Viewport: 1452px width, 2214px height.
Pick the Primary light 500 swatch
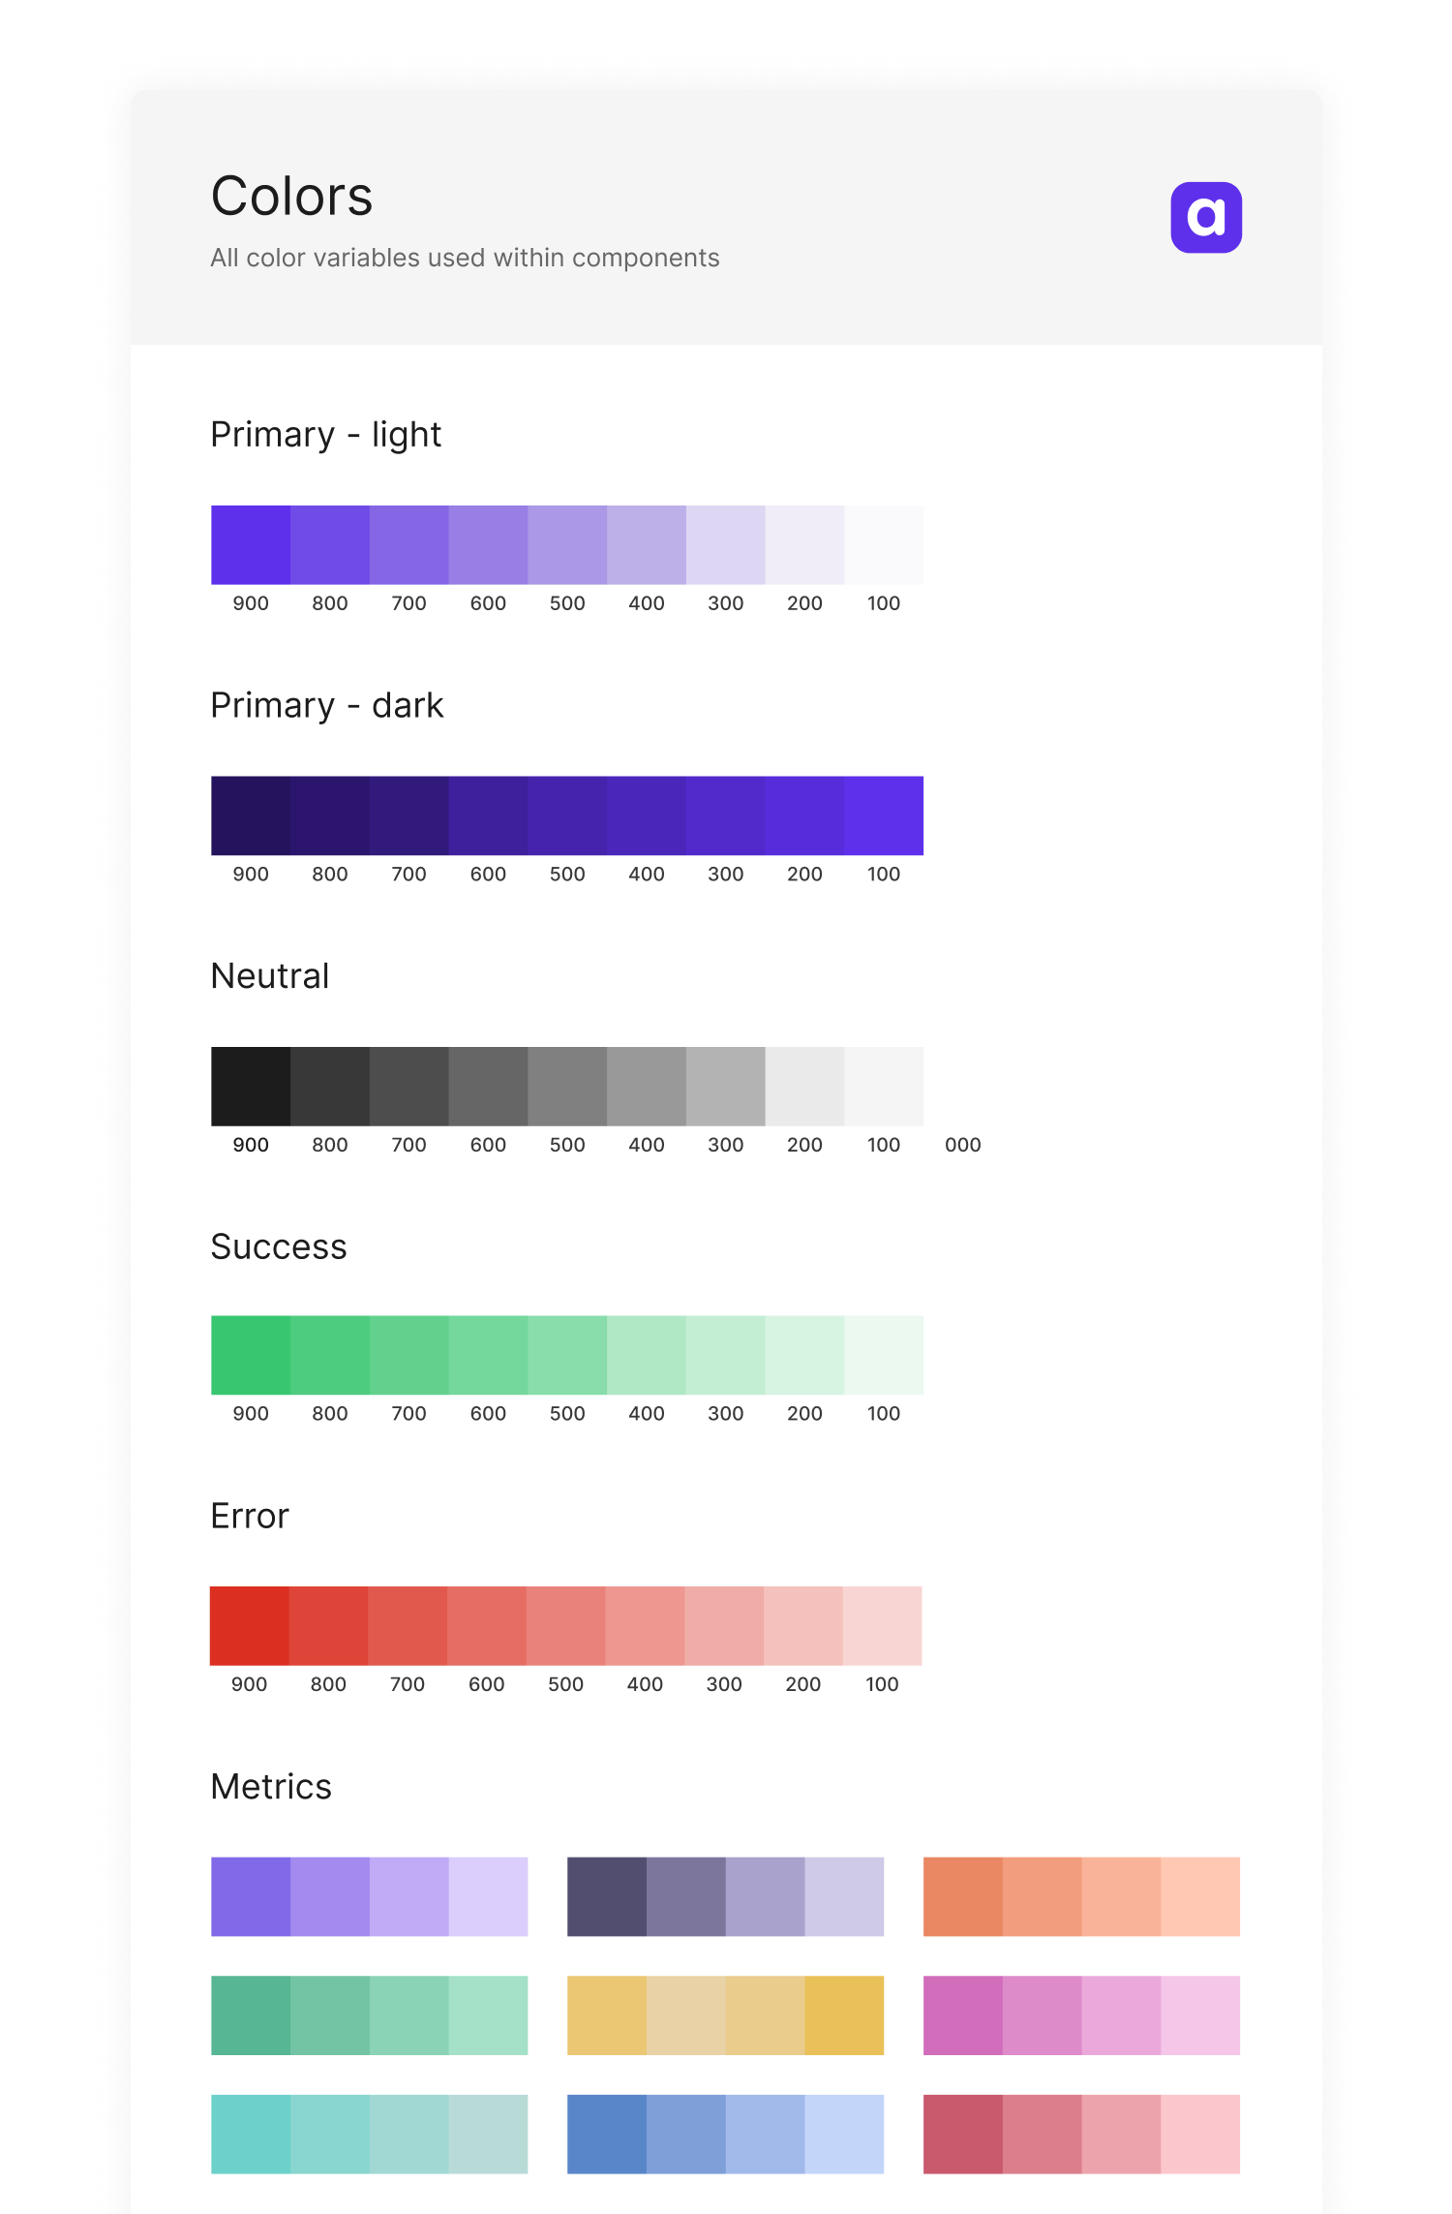coord(567,544)
